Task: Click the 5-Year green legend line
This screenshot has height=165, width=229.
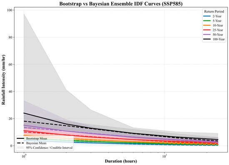Action: pyautogui.click(x=207, y=21)
